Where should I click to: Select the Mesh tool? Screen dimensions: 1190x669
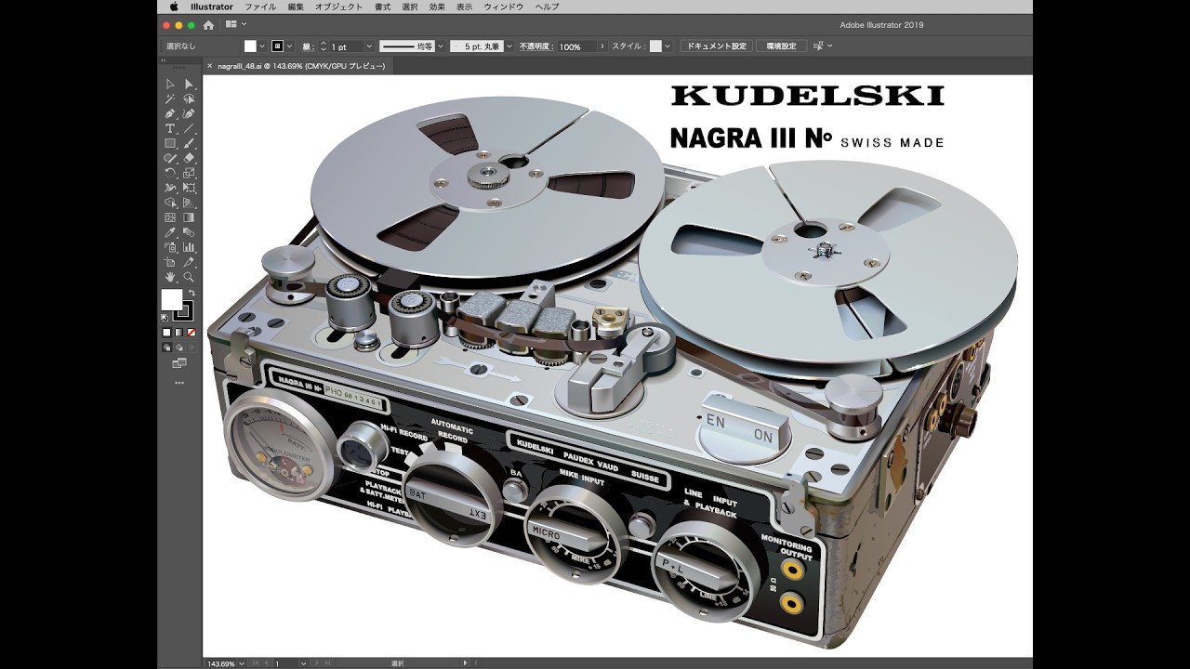point(170,217)
